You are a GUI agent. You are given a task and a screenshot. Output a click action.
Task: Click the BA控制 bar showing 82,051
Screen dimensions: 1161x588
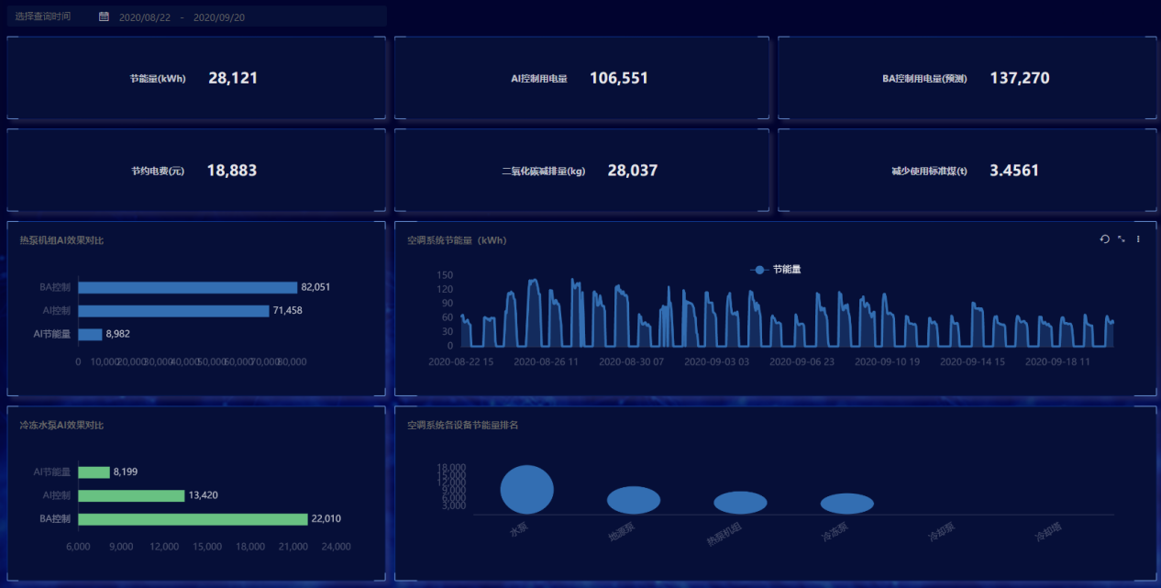click(x=187, y=287)
